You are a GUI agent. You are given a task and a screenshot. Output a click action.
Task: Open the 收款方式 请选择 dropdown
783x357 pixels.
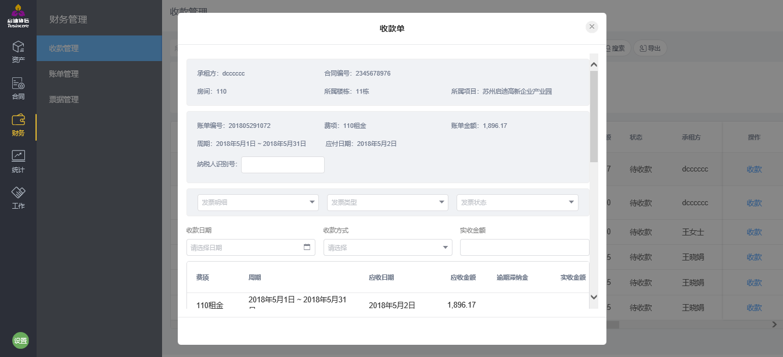pyautogui.click(x=387, y=247)
